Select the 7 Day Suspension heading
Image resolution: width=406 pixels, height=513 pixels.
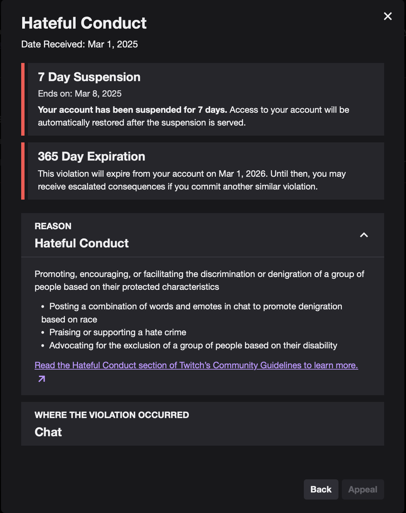coord(89,77)
